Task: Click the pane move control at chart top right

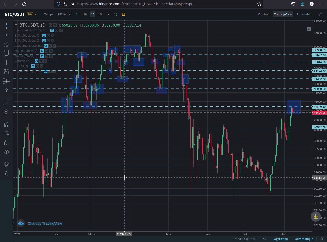Action: [x=309, y=29]
